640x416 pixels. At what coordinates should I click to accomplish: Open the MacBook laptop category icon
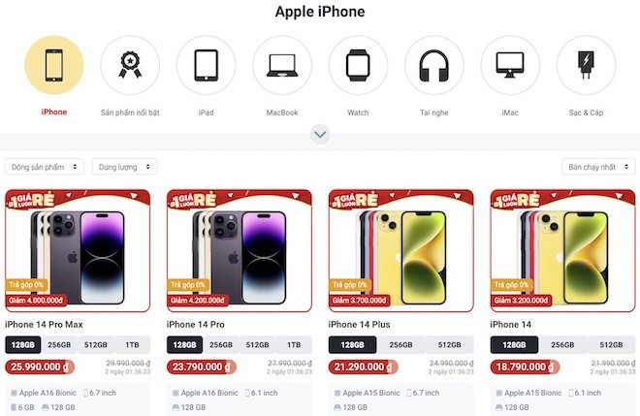(x=282, y=65)
